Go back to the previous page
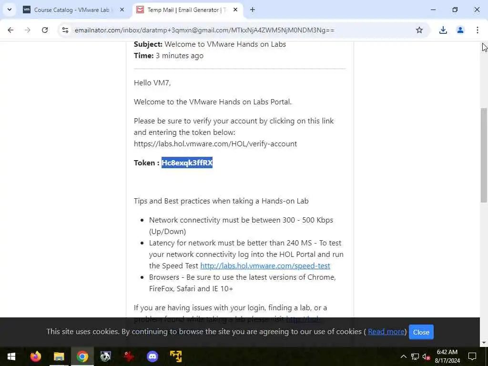This screenshot has width=488, height=366. pyautogui.click(x=10, y=30)
